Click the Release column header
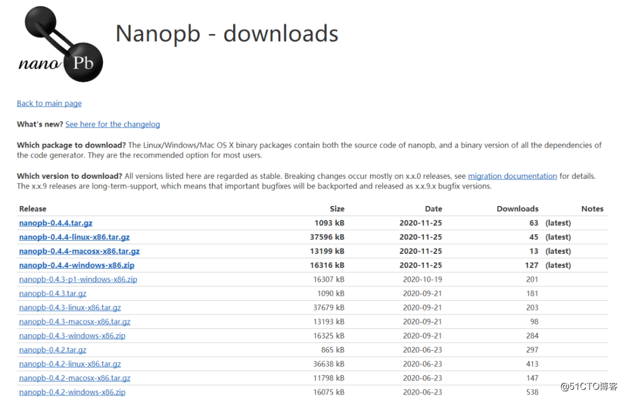Viewport: 623px width, 397px height. [x=33, y=209]
